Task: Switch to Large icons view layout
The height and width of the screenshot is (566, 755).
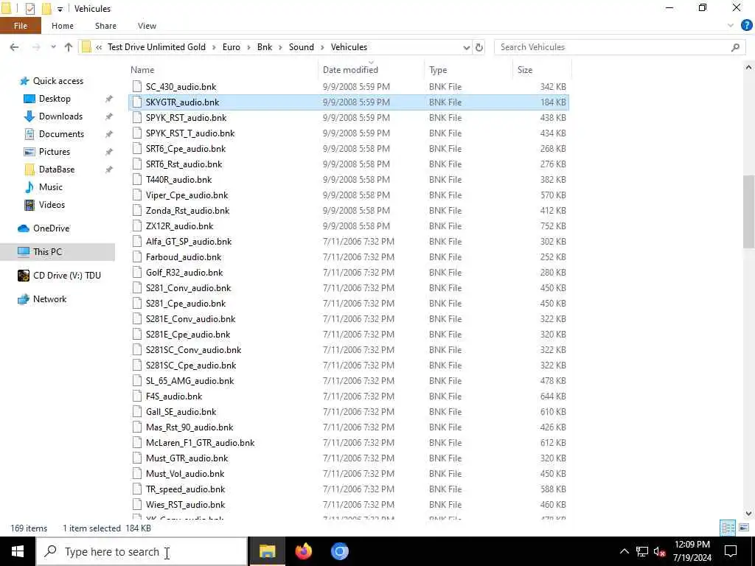Action: 744,528
